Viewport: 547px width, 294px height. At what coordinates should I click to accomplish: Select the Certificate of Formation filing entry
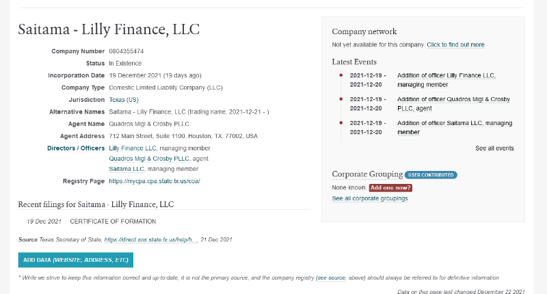(113, 222)
